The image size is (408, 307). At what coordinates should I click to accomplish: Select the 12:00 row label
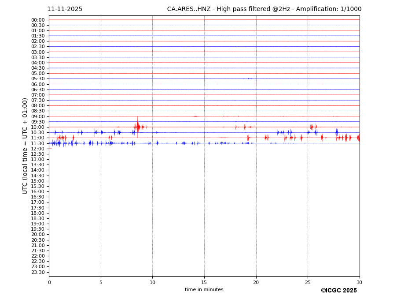[38, 149]
